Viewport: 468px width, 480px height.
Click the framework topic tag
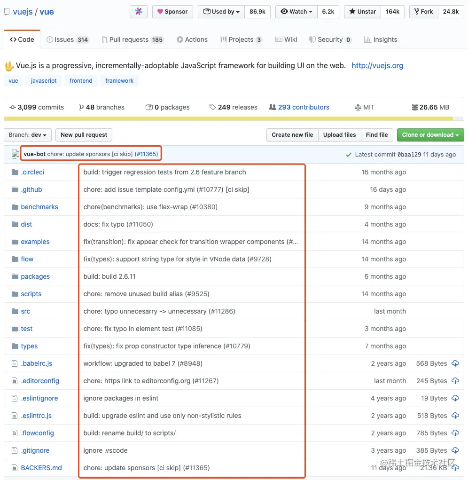[x=119, y=81]
